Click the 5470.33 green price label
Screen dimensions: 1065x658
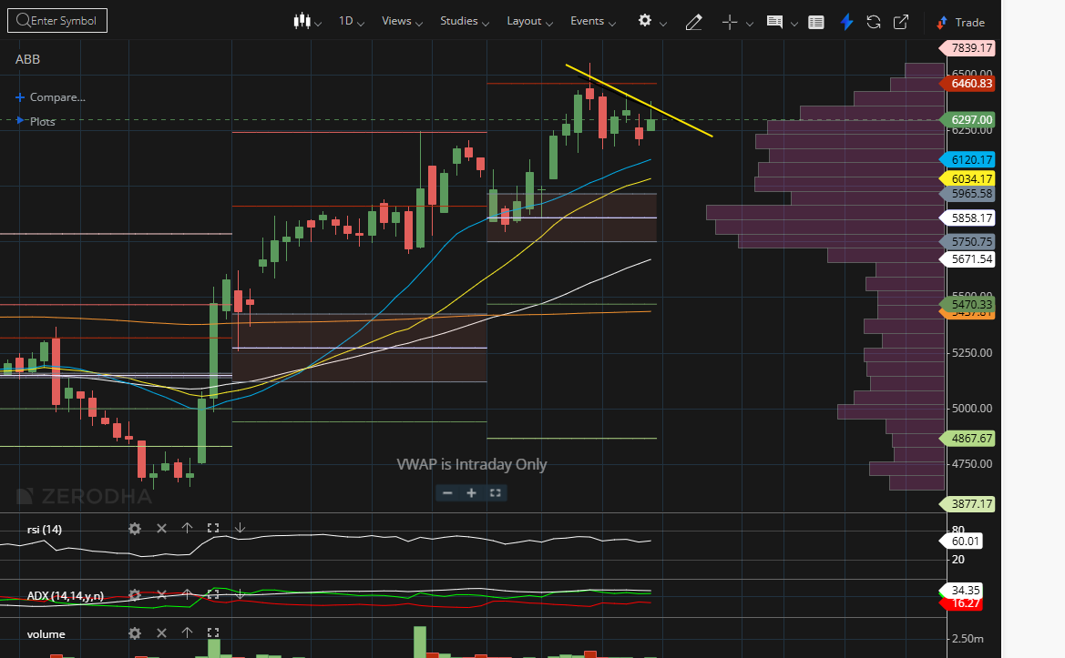click(968, 305)
